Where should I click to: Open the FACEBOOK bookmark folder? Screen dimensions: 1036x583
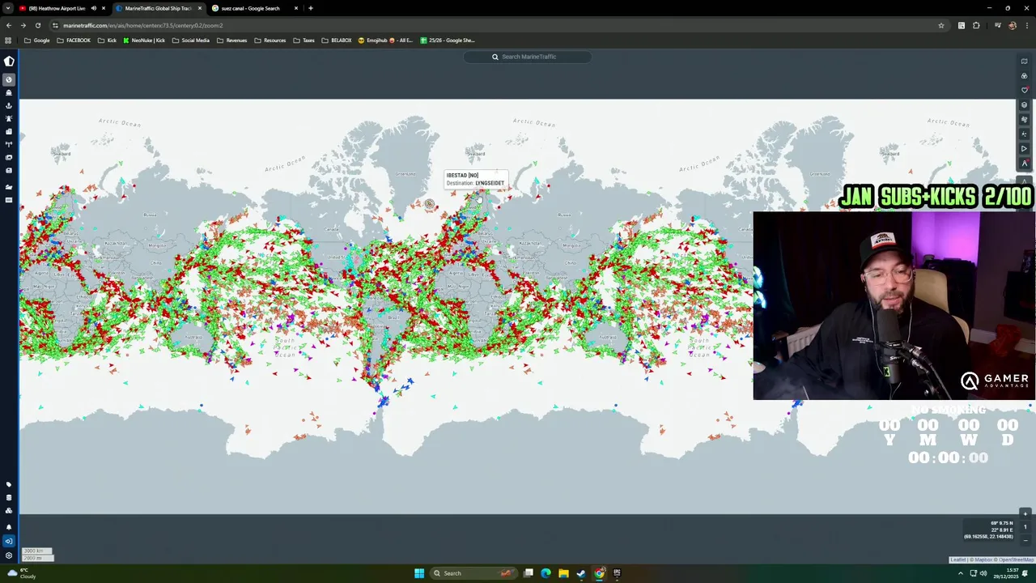tap(74, 40)
